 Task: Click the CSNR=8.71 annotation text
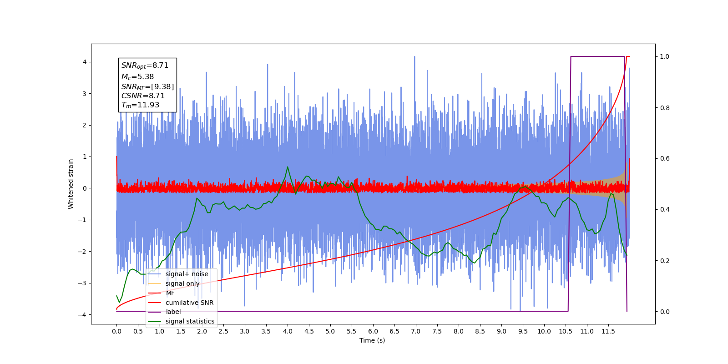pos(143,96)
